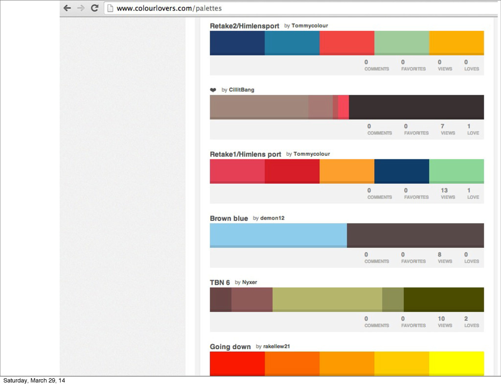Open Nyxer user profile
501x386 pixels.
tap(250, 282)
